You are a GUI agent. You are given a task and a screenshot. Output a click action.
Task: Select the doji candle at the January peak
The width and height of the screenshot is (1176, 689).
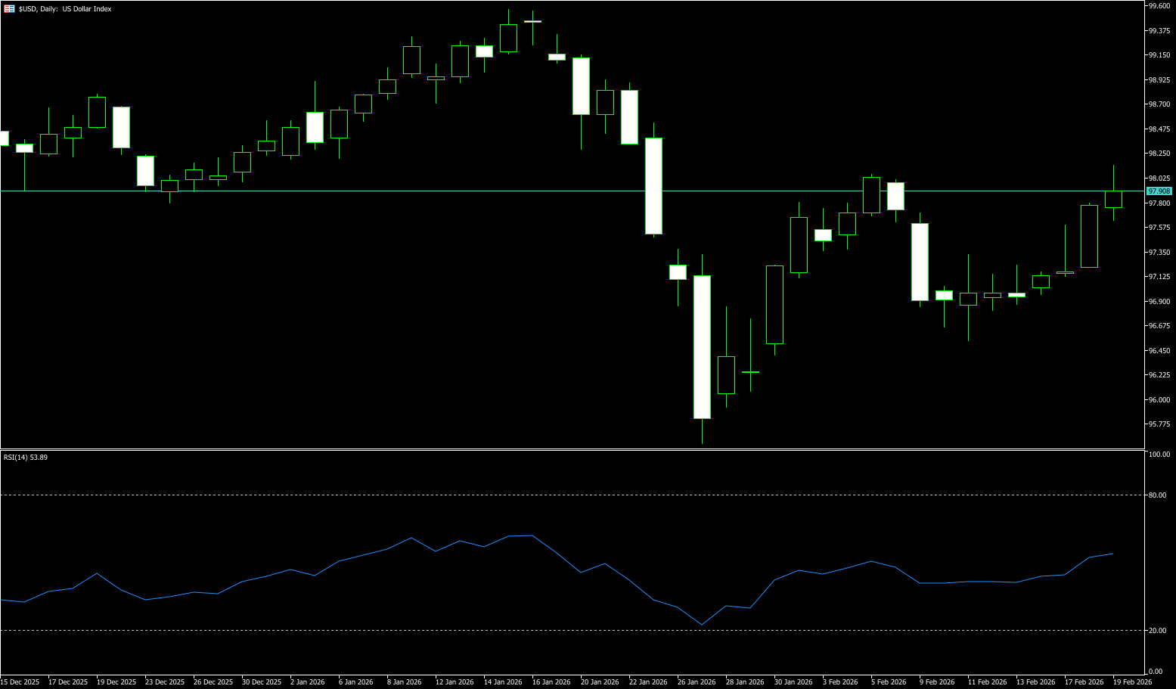532,22
